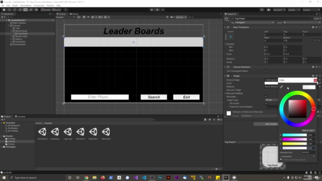
Task: Select the Rect tool in the toolbar
Action: 25,10
